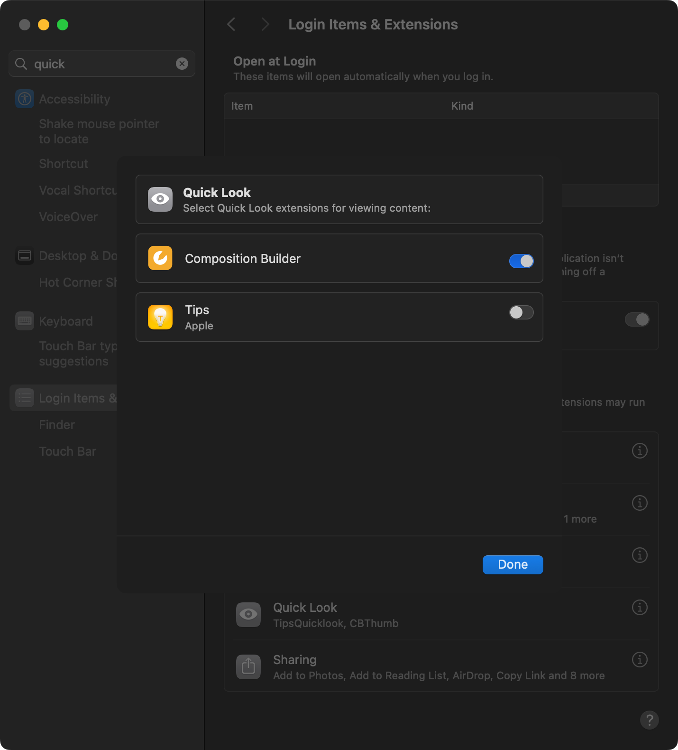Viewport: 678px width, 750px height.
Task: Click info icon in the "1 more" row
Action: (640, 503)
